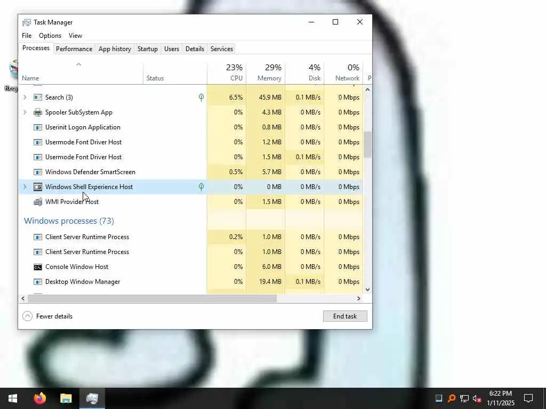This screenshot has width=546, height=409.
Task: Click the WMI Provider Host icon
Action: (x=38, y=202)
